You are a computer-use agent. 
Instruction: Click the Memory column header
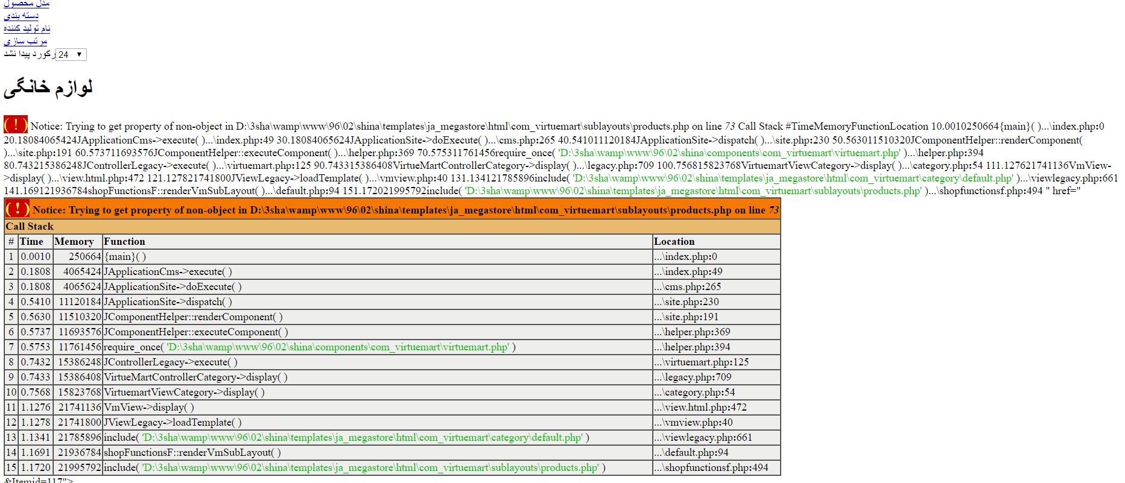click(x=77, y=241)
